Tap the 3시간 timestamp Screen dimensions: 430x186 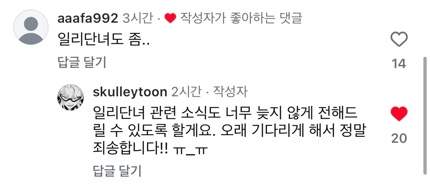pyautogui.click(x=137, y=18)
